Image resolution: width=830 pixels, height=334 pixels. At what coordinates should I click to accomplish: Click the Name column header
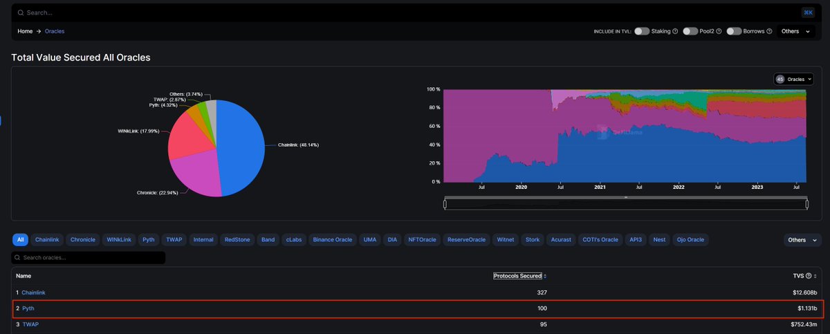(24, 276)
